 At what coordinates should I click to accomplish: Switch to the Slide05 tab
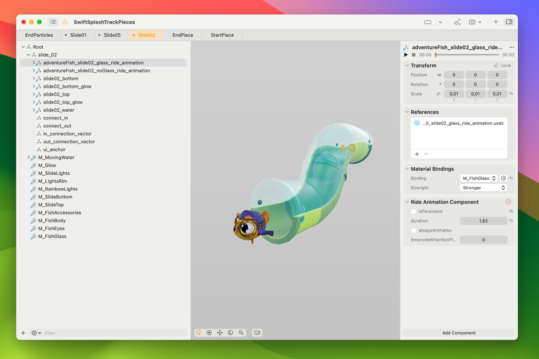pyautogui.click(x=112, y=35)
